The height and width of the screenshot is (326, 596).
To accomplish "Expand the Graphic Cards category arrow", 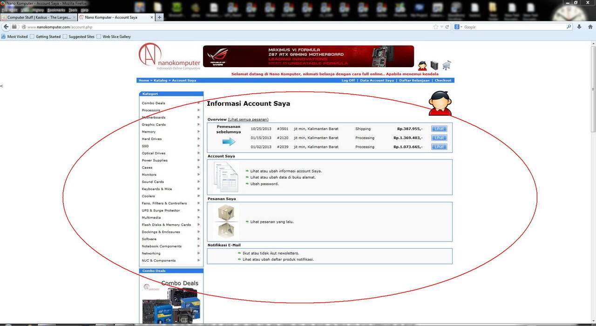I will (x=198, y=125).
